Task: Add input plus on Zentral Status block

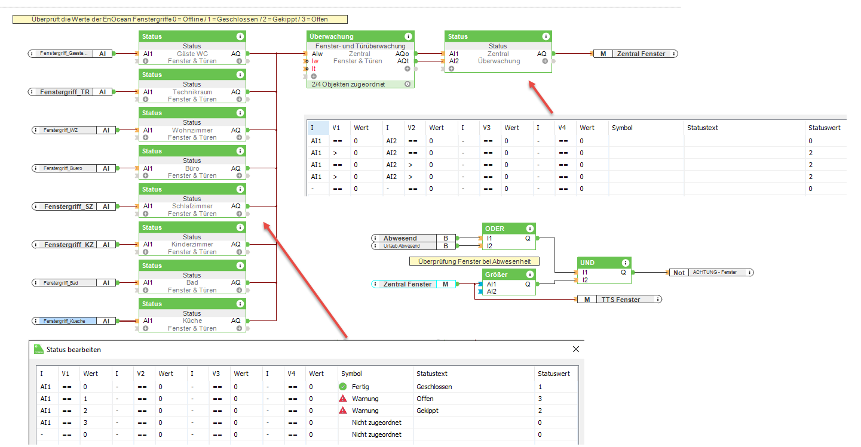Action: point(452,69)
